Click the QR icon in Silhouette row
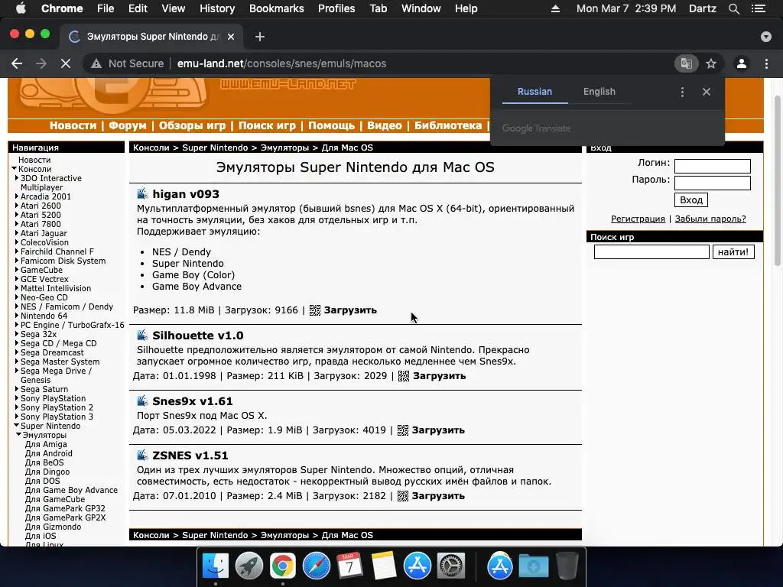Image resolution: width=783 pixels, height=587 pixels. coord(404,376)
